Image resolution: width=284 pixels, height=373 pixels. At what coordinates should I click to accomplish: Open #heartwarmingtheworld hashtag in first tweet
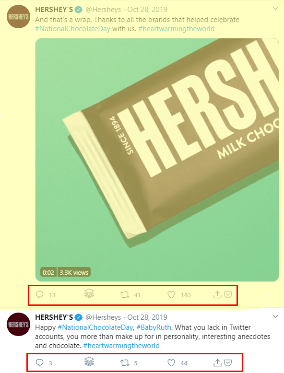[x=177, y=29]
